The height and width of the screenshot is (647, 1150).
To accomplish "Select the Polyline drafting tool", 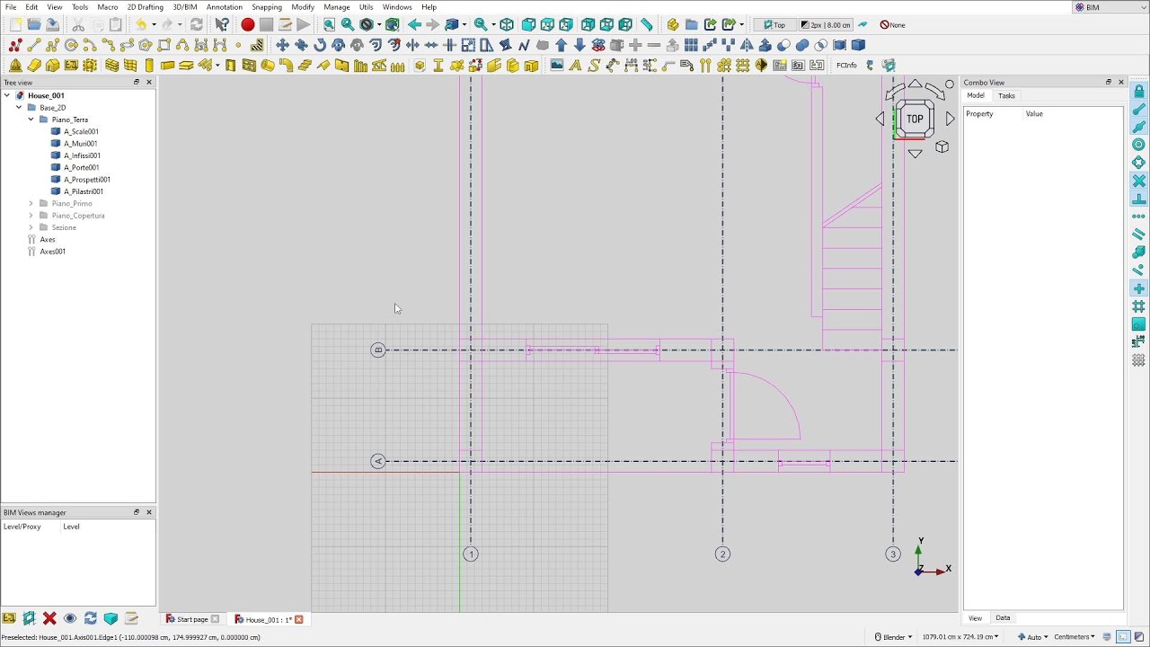I will (53, 45).
